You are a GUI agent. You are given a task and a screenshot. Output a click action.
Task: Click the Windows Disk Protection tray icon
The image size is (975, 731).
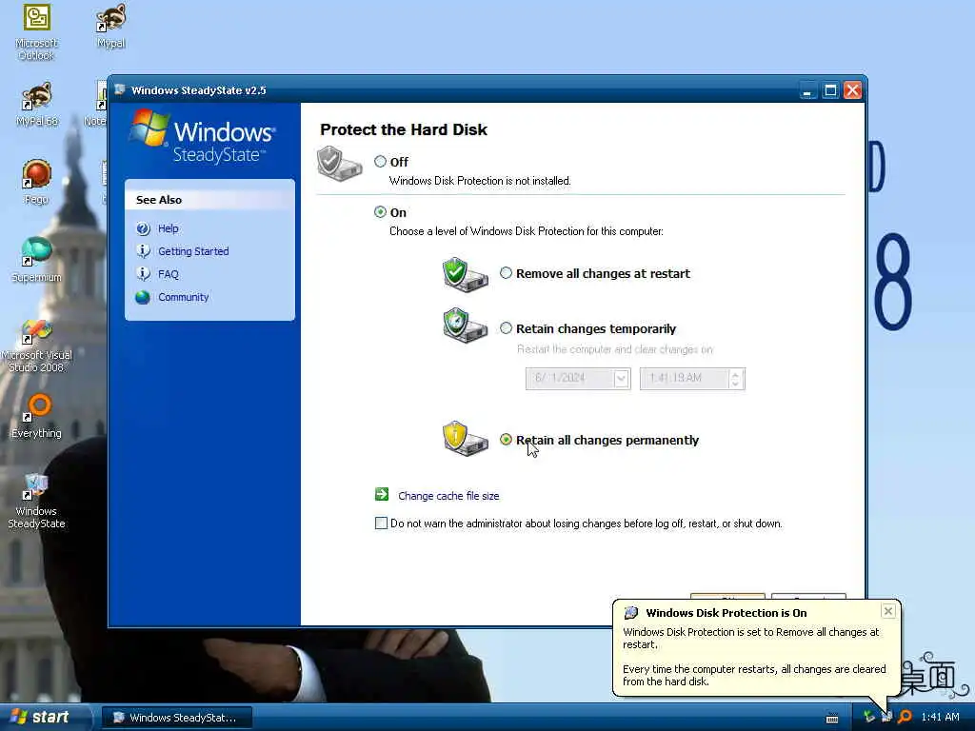tap(887, 717)
